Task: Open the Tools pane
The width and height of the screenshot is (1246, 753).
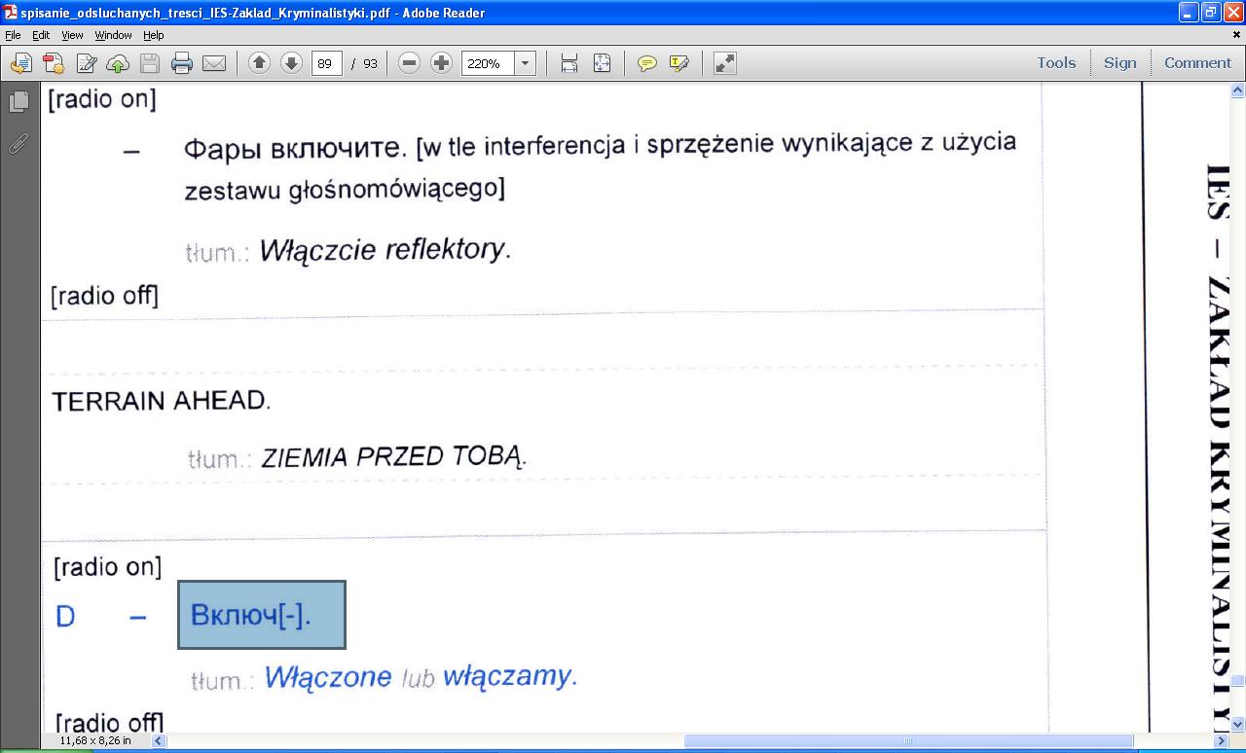Action: pyautogui.click(x=1056, y=62)
